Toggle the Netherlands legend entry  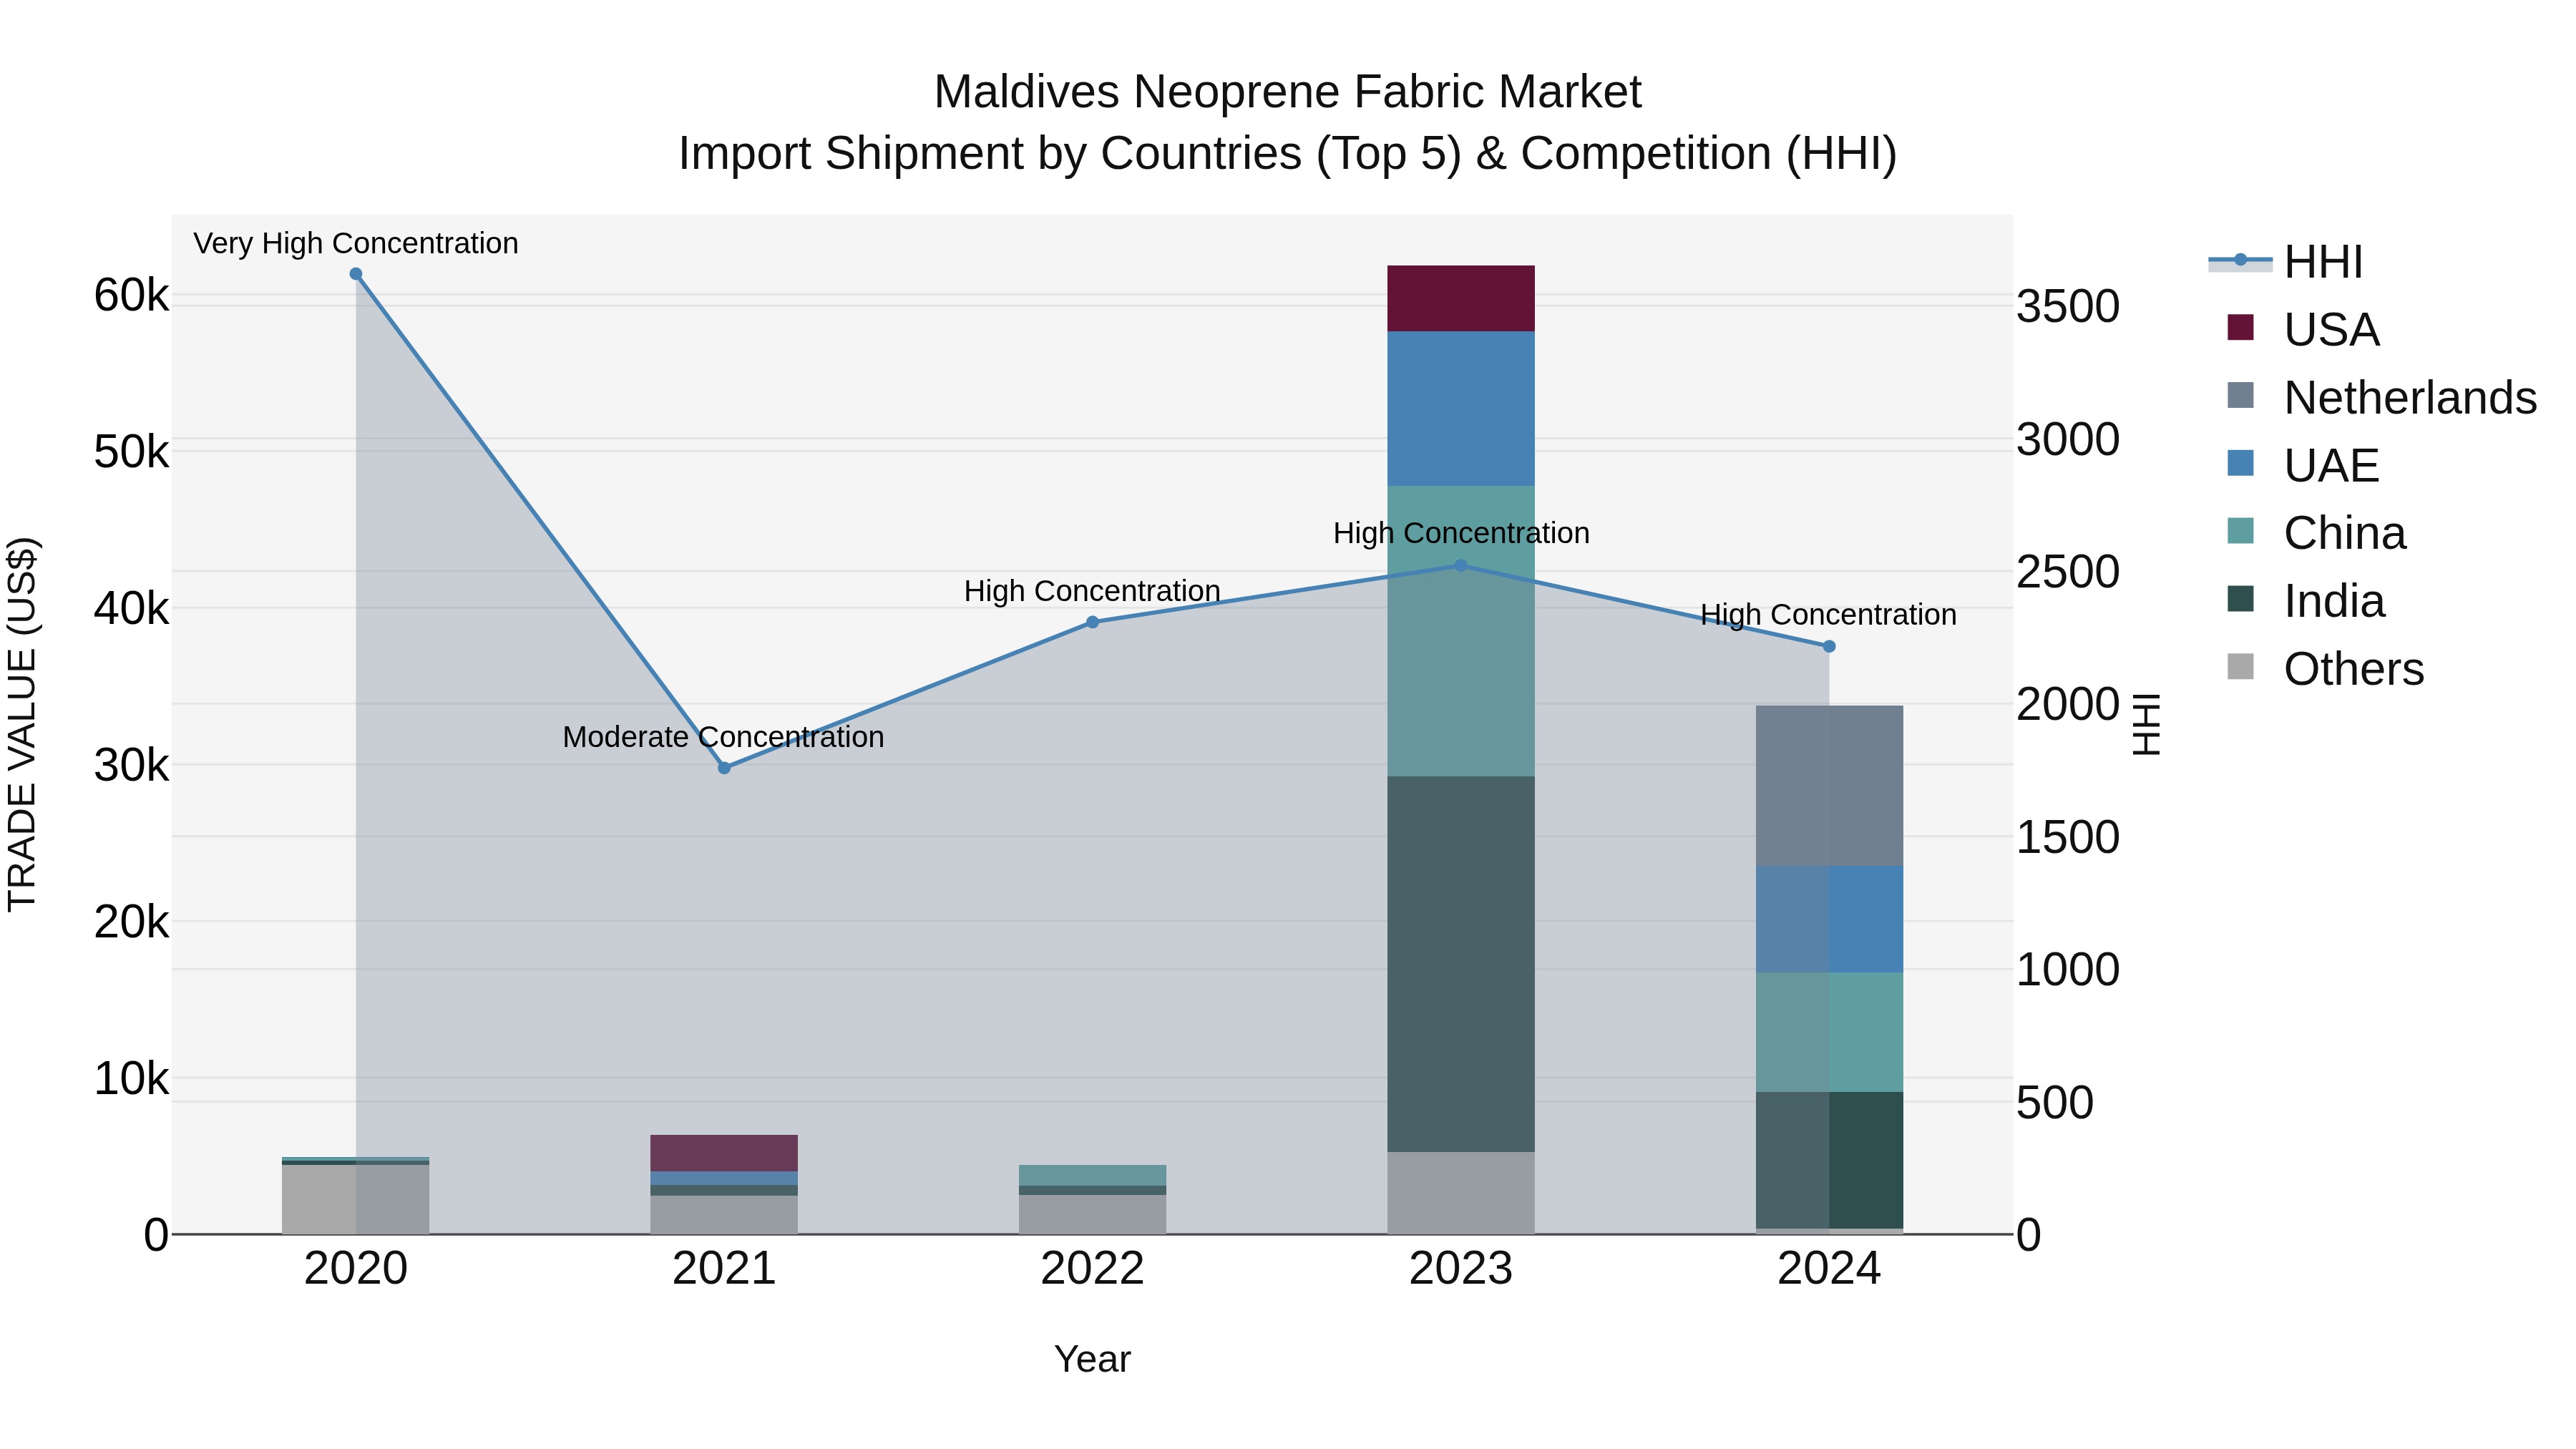[x=2382, y=397]
